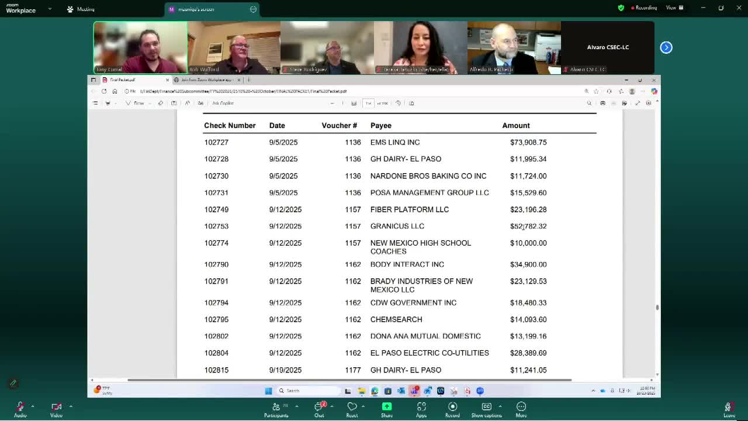Click the Windows taskbar Search box
748x421 pixels.
click(x=308, y=391)
